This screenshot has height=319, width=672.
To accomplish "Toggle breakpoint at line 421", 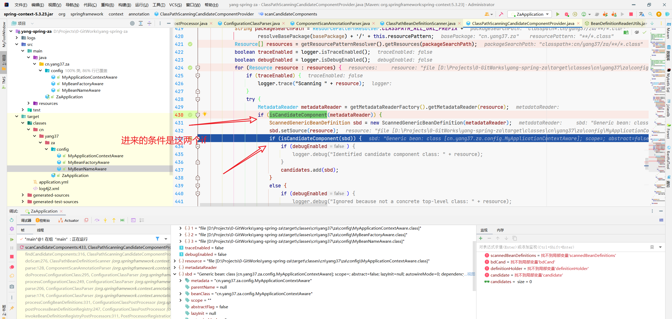I will point(190,44).
